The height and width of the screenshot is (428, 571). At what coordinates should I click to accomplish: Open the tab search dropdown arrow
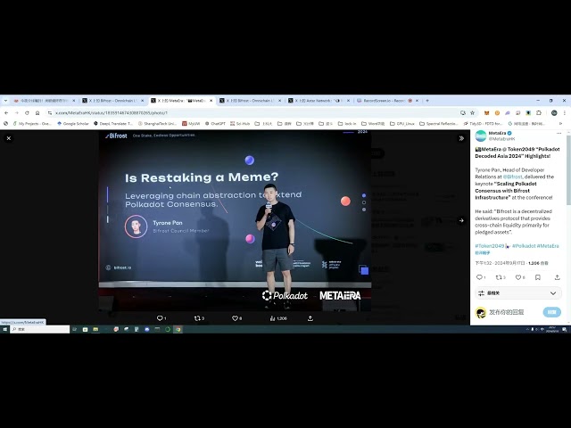point(5,101)
